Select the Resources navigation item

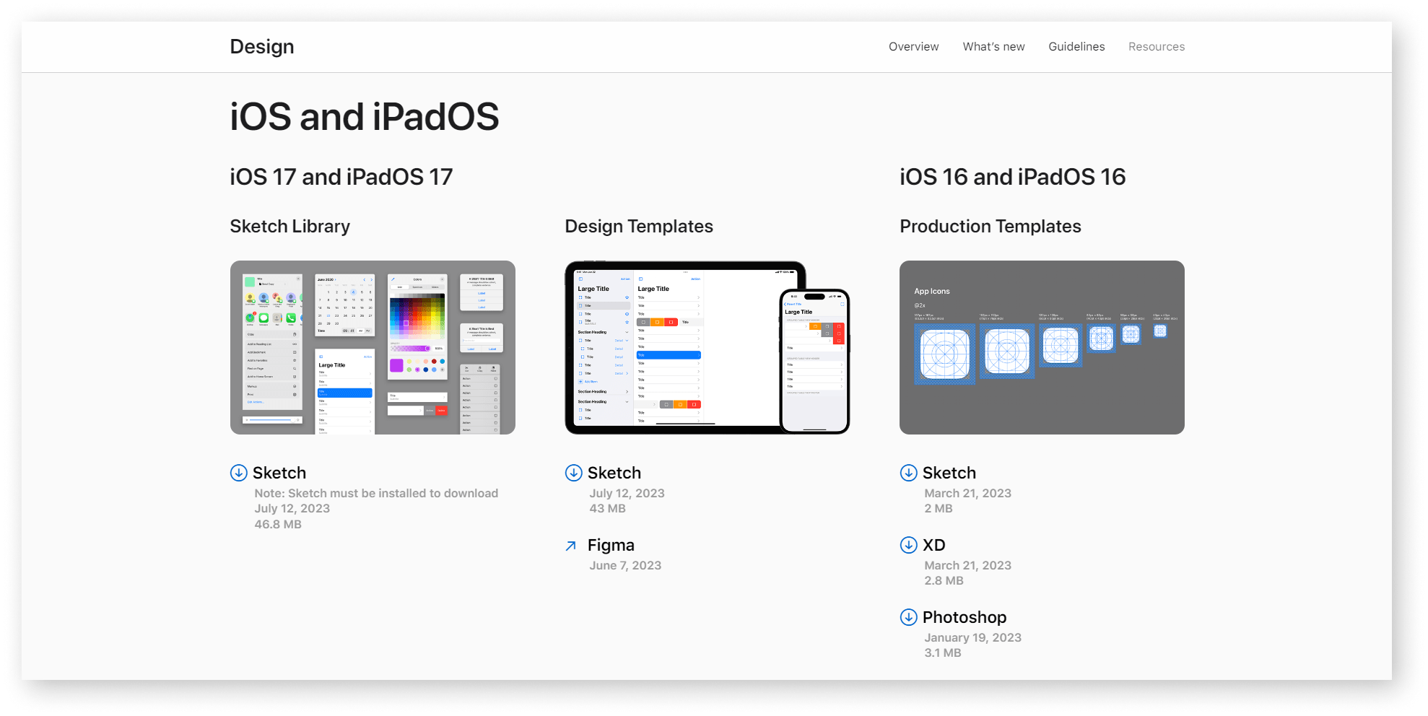click(1156, 47)
